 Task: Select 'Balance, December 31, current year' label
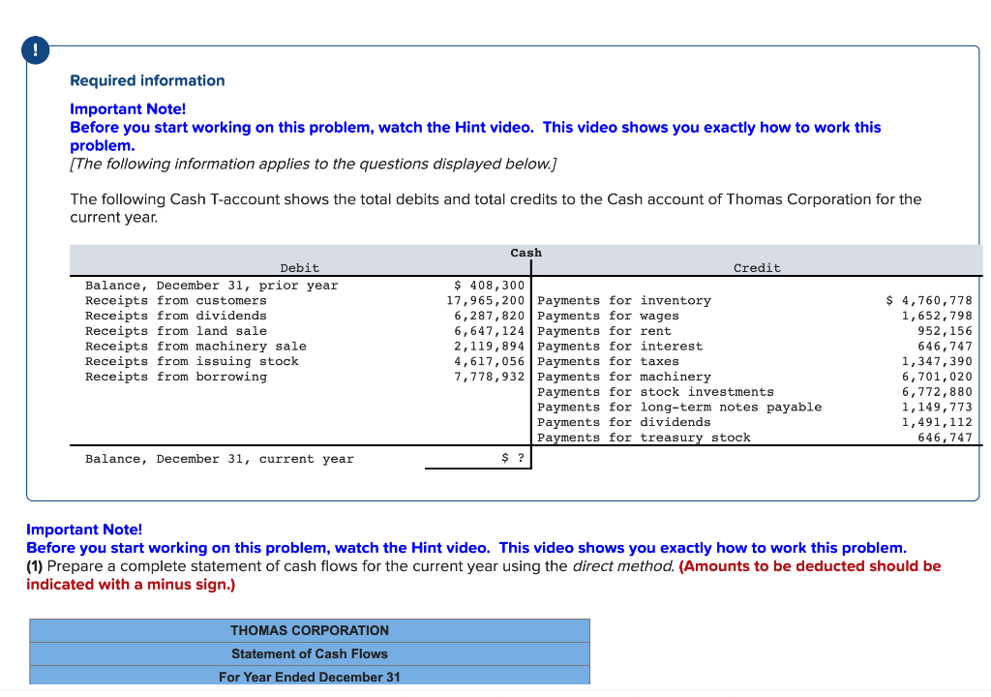tap(220, 459)
